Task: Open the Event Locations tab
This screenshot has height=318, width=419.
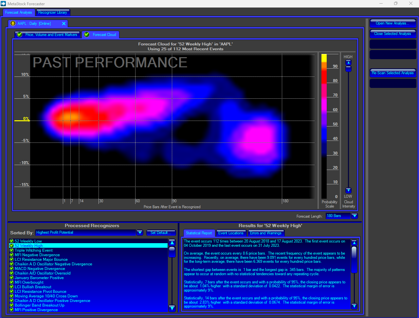Action: pos(231,233)
